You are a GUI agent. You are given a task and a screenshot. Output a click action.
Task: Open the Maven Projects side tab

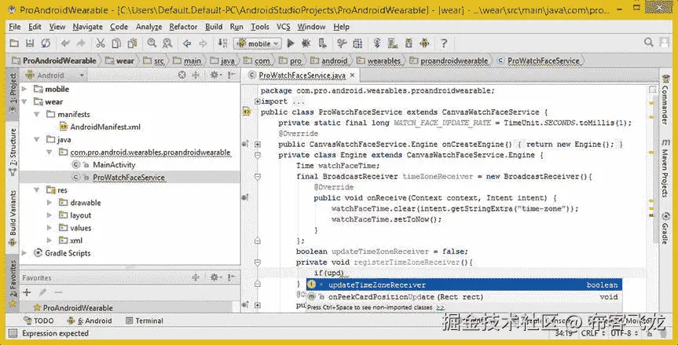click(665, 169)
